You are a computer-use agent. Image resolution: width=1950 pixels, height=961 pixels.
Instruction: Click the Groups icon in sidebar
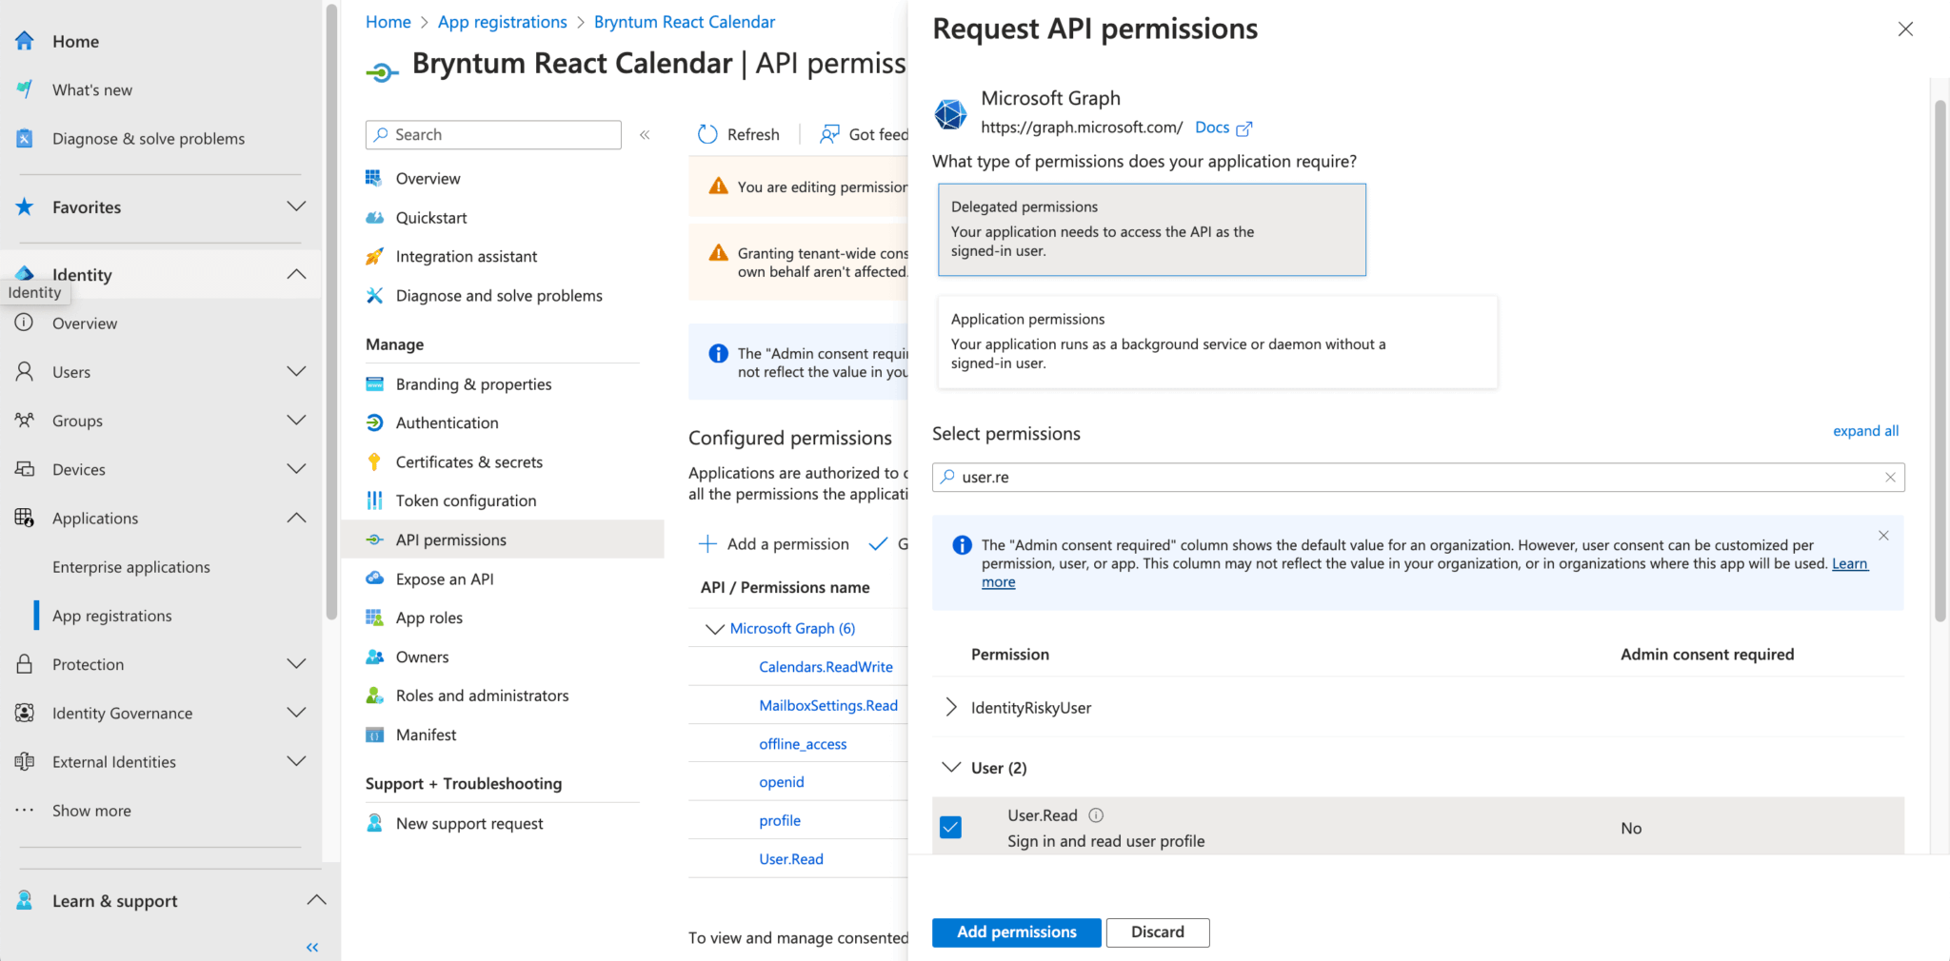(x=25, y=420)
